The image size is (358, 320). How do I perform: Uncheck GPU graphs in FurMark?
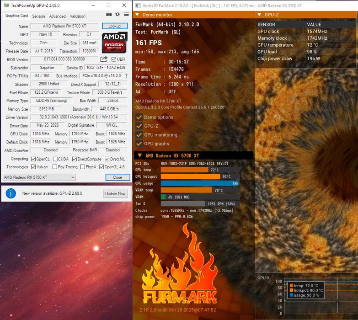click(x=139, y=144)
